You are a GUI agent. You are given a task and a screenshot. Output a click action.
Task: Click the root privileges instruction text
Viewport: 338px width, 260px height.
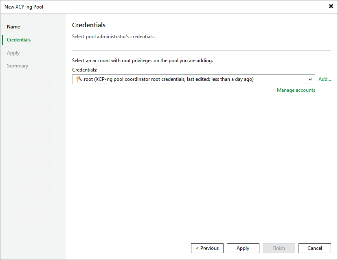(143, 61)
